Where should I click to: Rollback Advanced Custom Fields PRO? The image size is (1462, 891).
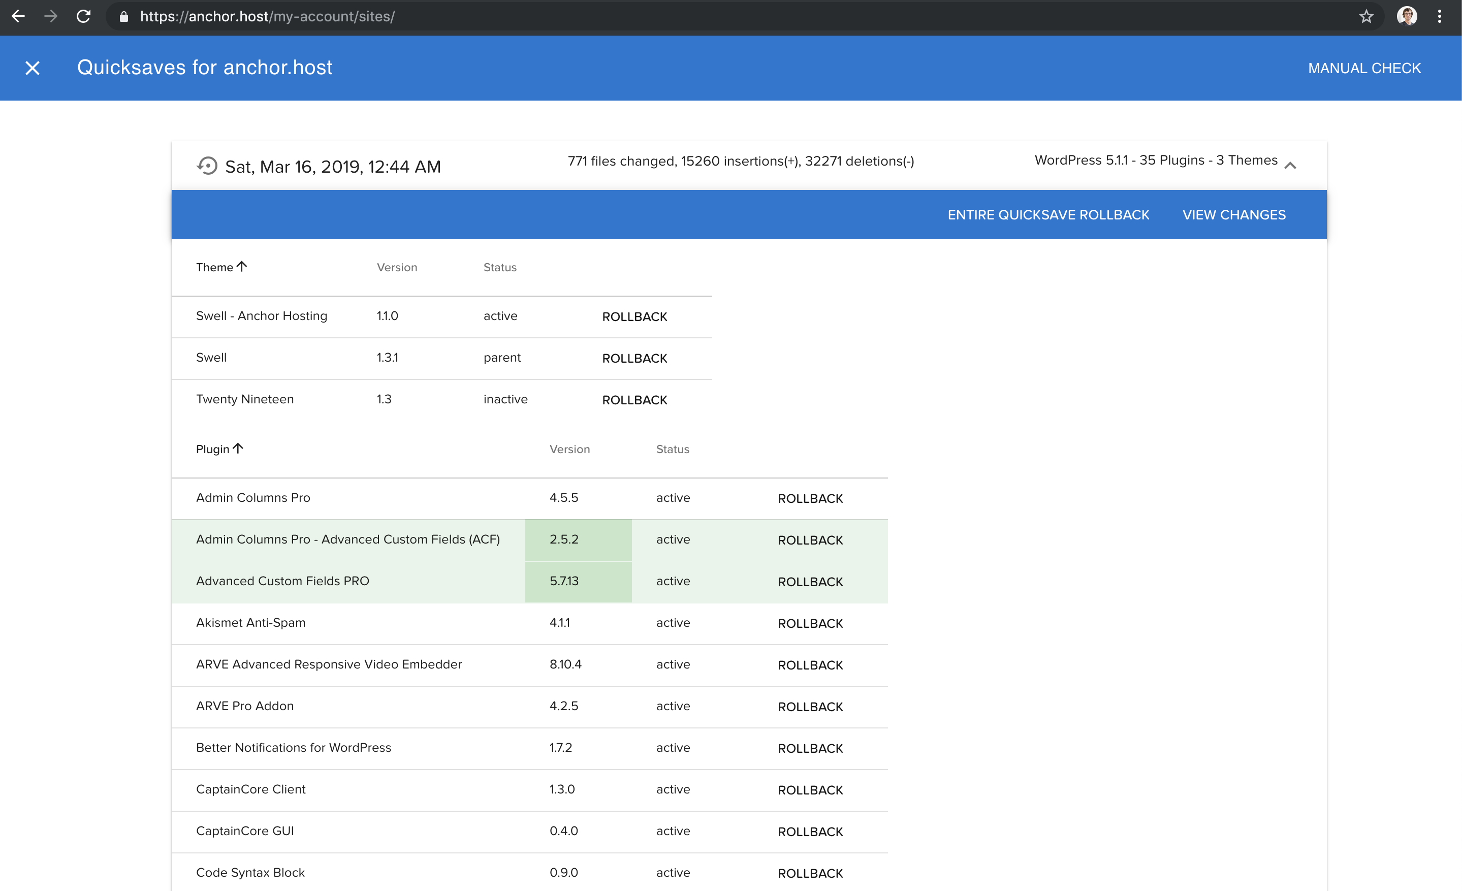pyautogui.click(x=810, y=581)
